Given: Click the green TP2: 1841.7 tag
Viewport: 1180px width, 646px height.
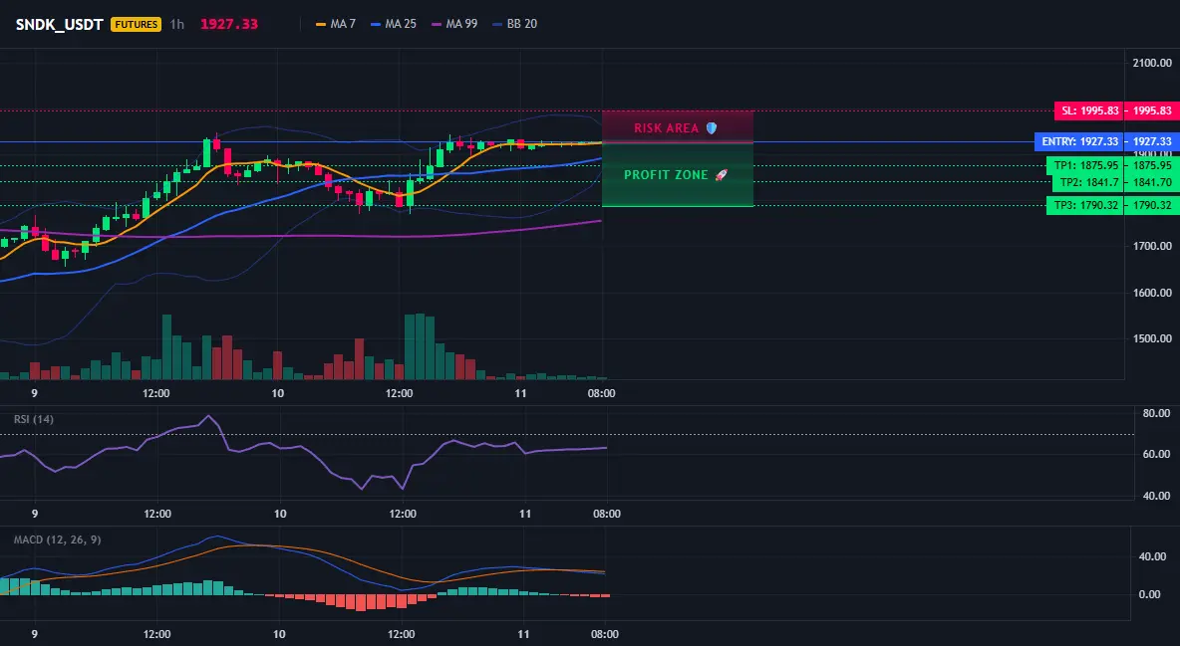Looking at the screenshot, I should pos(1088,182).
